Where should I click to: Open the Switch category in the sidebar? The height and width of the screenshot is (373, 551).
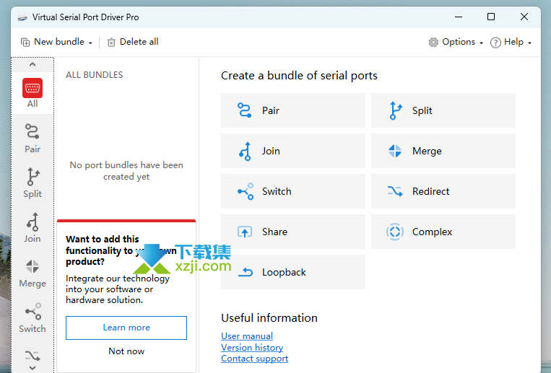coord(32,317)
